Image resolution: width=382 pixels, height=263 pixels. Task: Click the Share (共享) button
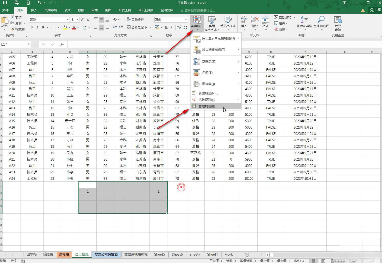click(x=375, y=10)
